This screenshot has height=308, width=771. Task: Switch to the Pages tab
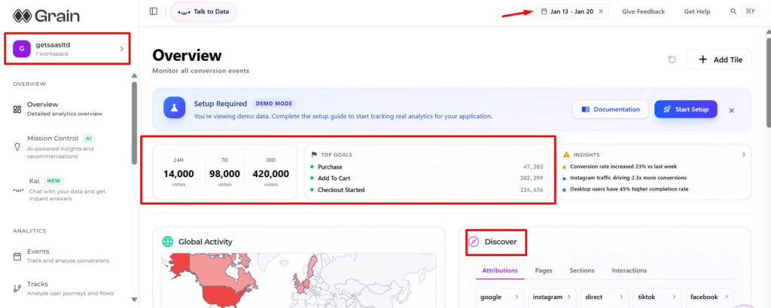click(544, 270)
